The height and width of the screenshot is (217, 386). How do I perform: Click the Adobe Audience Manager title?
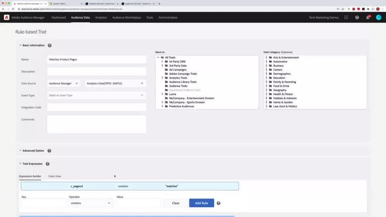[x=28, y=18]
